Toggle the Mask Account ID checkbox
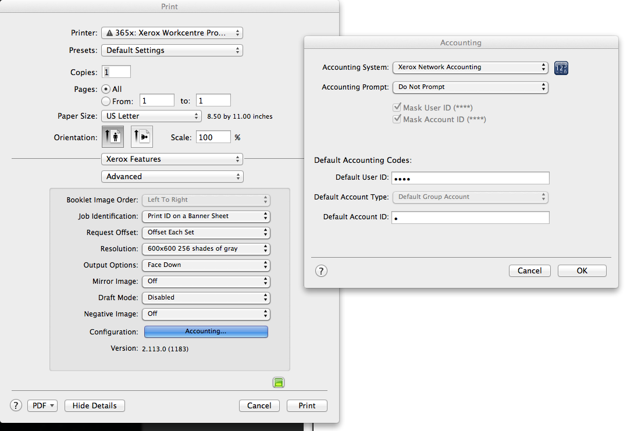The width and height of the screenshot is (627, 431). pos(397,119)
